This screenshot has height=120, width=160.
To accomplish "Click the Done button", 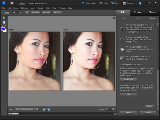I will [128, 112].
